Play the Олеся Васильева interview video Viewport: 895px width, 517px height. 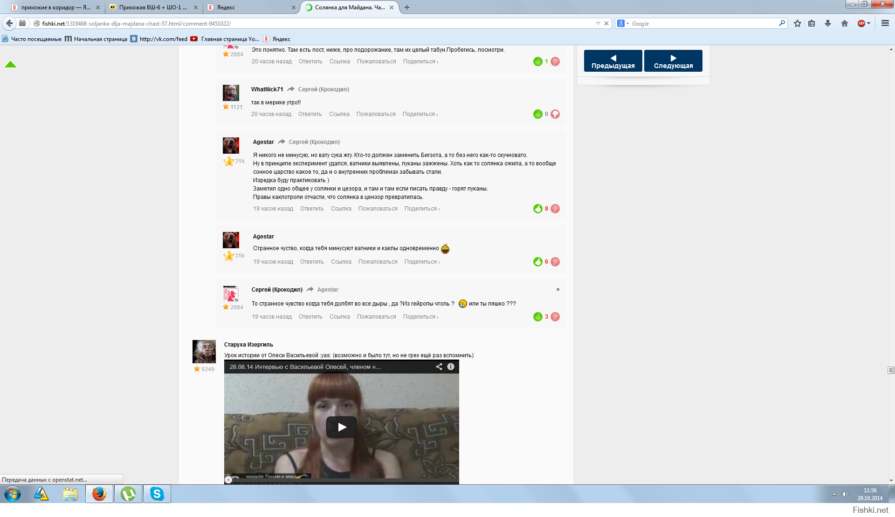(x=341, y=427)
